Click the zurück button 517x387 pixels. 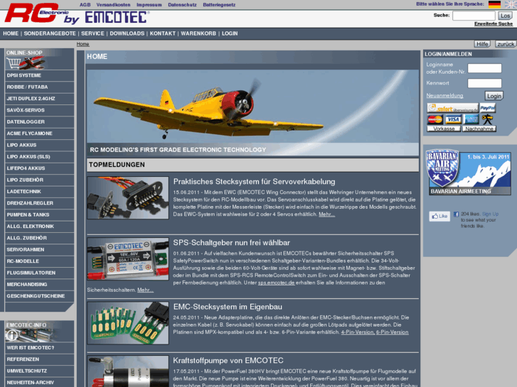(506, 44)
